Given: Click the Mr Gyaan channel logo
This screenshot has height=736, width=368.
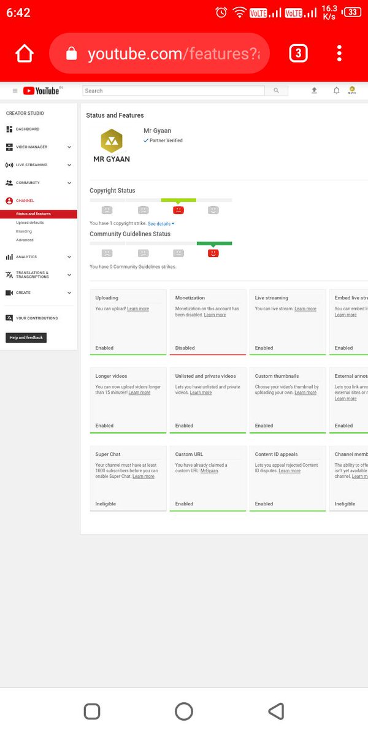Looking at the screenshot, I should [112, 145].
